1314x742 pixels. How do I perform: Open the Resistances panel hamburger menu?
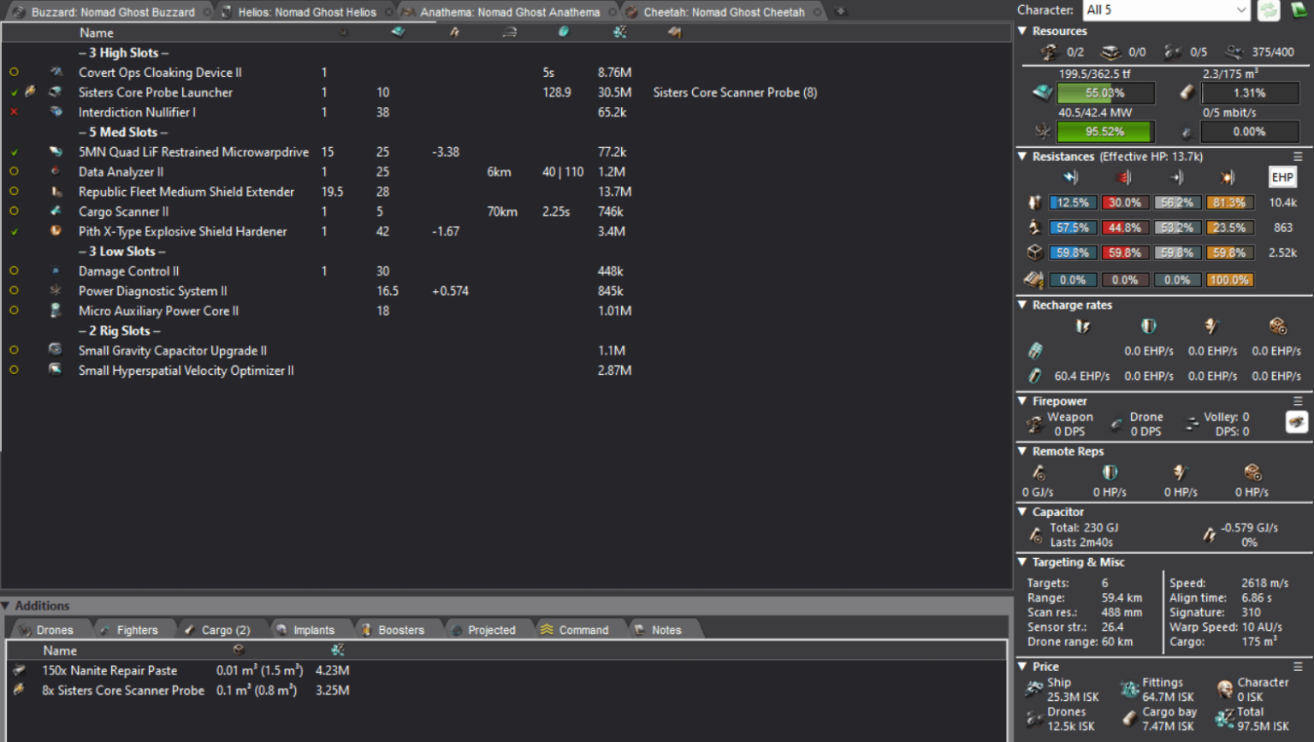click(x=1298, y=157)
